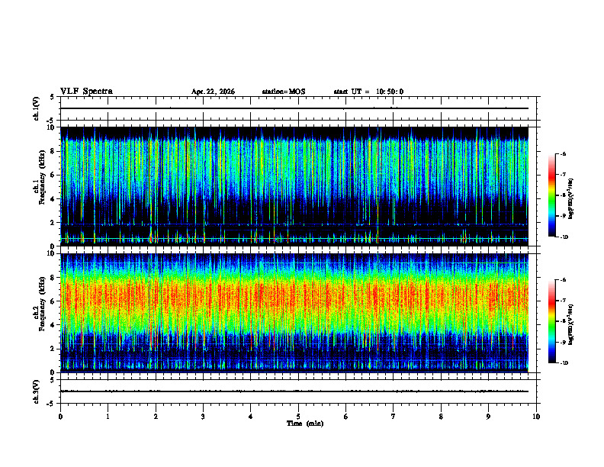Click the ch.2 spectrogram color scale bar
This screenshot has height=467, width=604.
(551, 321)
